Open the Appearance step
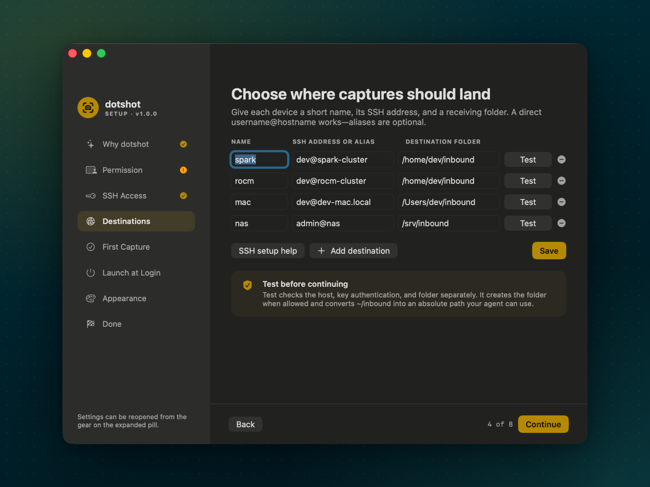Image resolution: width=650 pixels, height=487 pixels. click(136, 298)
